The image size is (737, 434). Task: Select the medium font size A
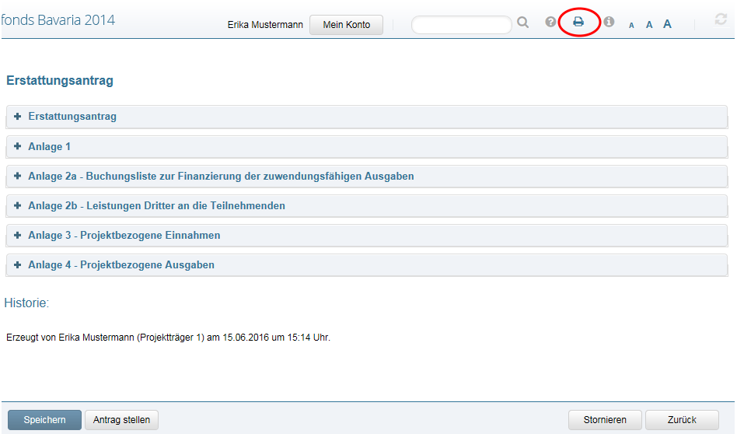pyautogui.click(x=649, y=25)
